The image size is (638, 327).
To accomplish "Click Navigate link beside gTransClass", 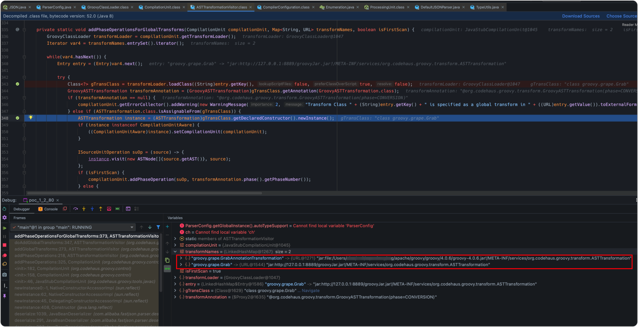I will click(310, 290).
